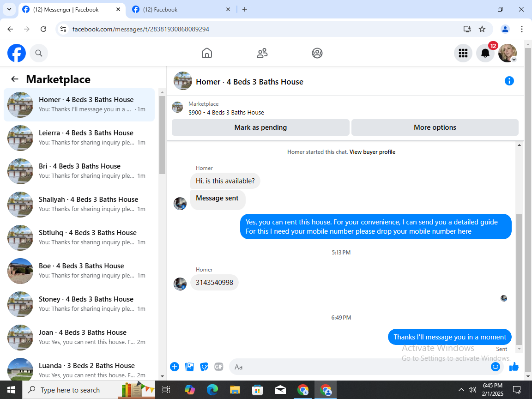532x399 pixels.
Task: Install app icon in address bar
Action: [x=467, y=29]
